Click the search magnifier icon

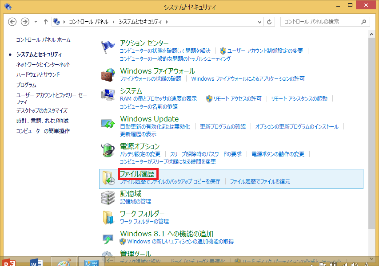pos(363,22)
